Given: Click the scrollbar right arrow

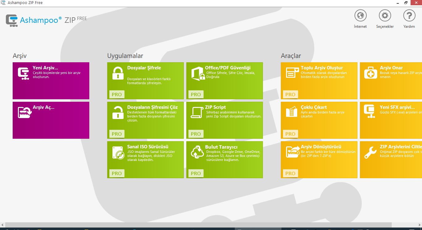Looking at the screenshot, I should pos(420,225).
